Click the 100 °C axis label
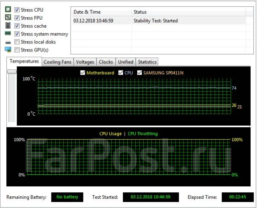 29,79
